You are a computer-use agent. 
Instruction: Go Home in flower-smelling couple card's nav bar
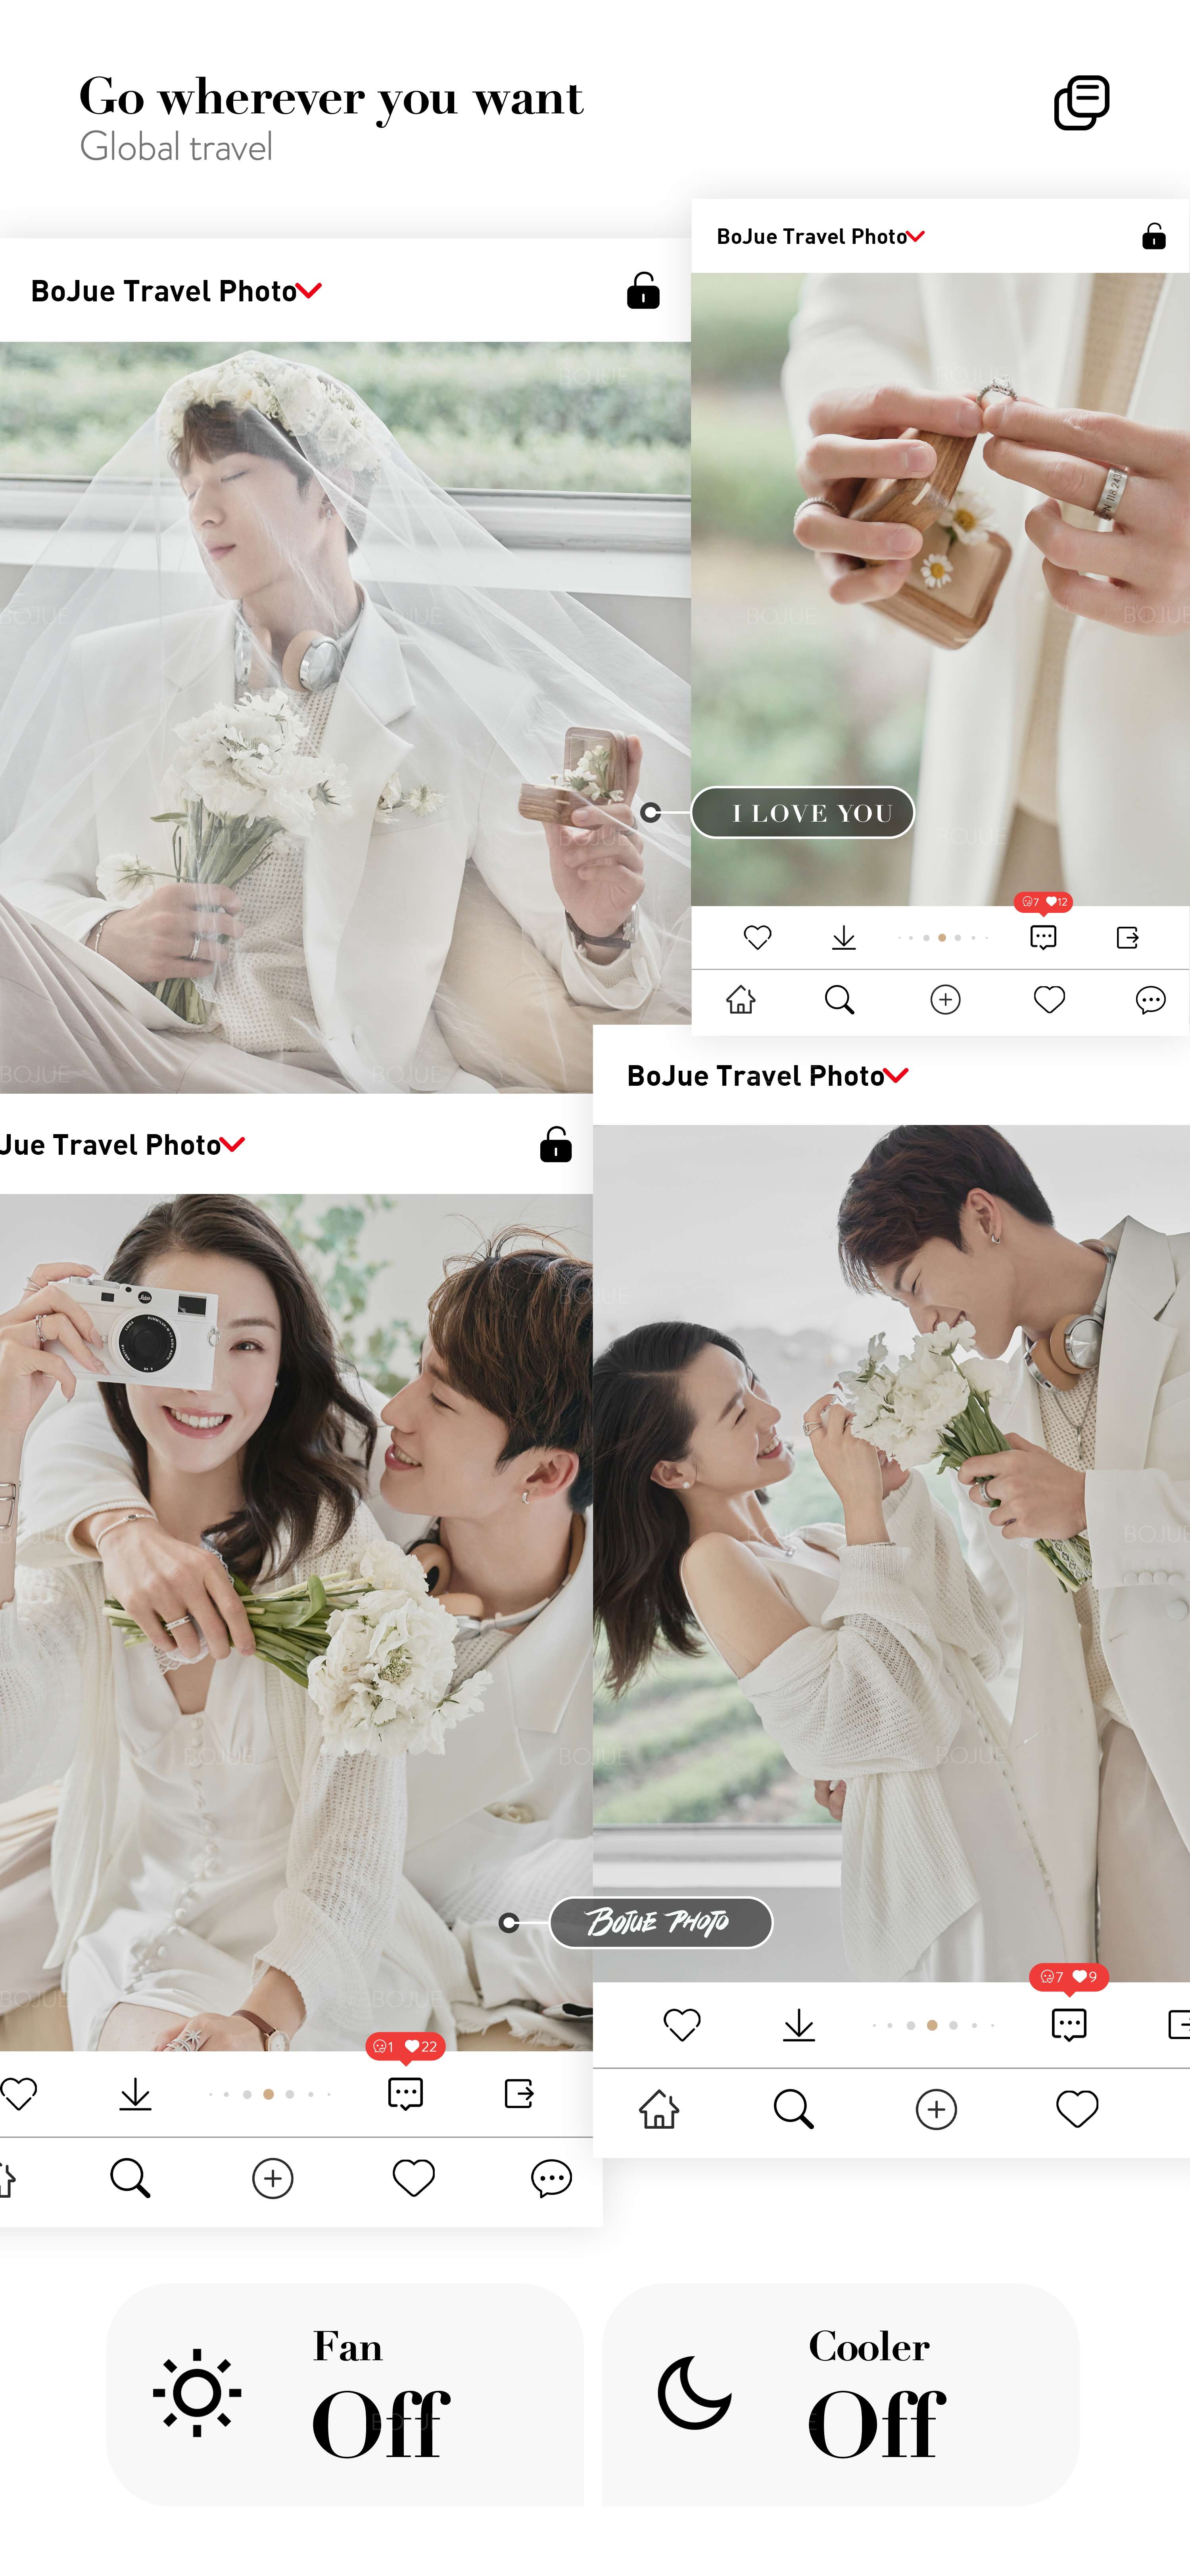pos(659,2109)
